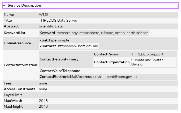
Task: Click the Service Description header text
Action: click(24, 5)
